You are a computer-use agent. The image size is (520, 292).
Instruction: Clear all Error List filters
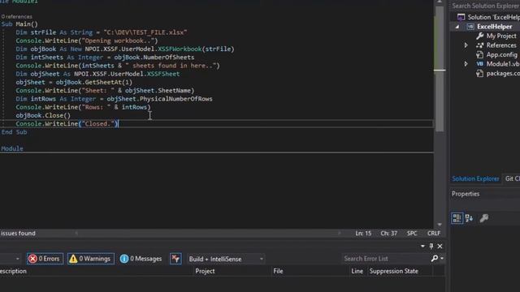[x=175, y=259]
